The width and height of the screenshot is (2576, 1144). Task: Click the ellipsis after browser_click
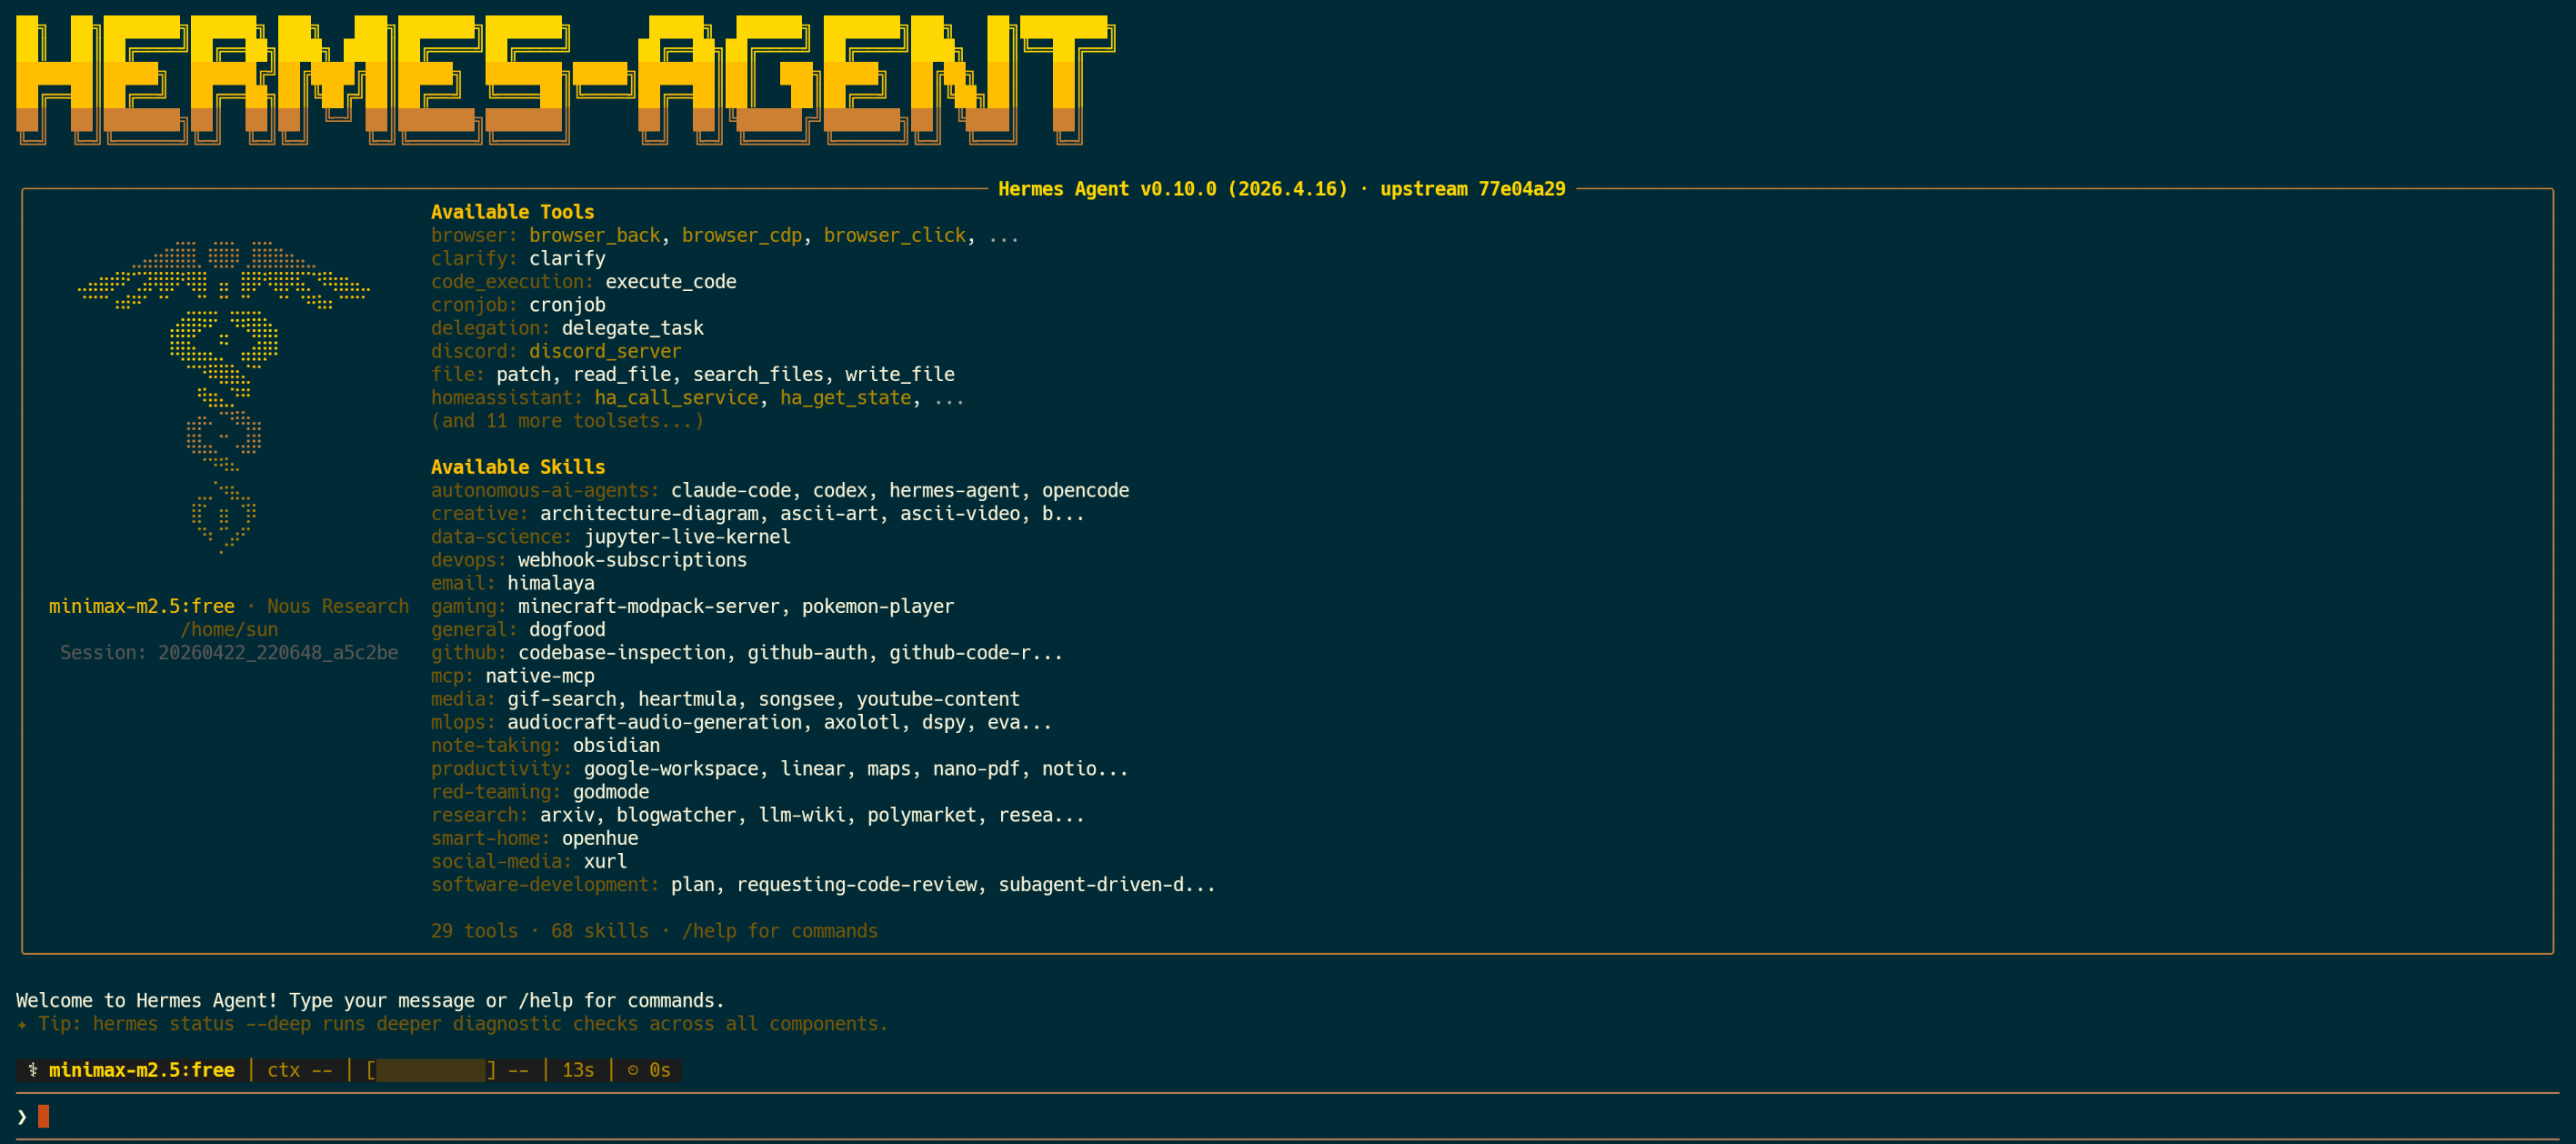tap(1003, 236)
